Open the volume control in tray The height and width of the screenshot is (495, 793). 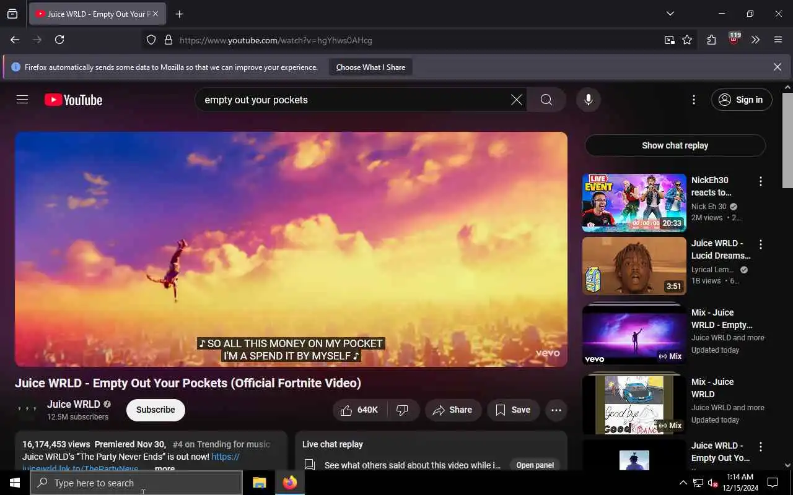pos(712,483)
